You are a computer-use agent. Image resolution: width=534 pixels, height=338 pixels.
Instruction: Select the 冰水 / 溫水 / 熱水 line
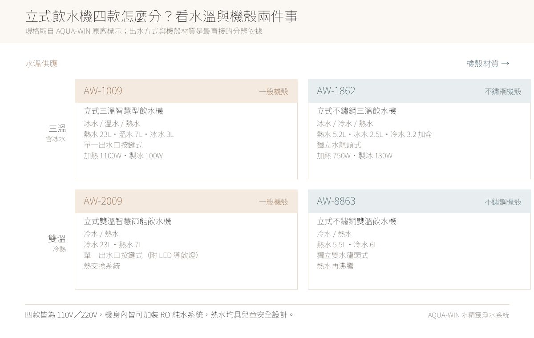(112, 124)
